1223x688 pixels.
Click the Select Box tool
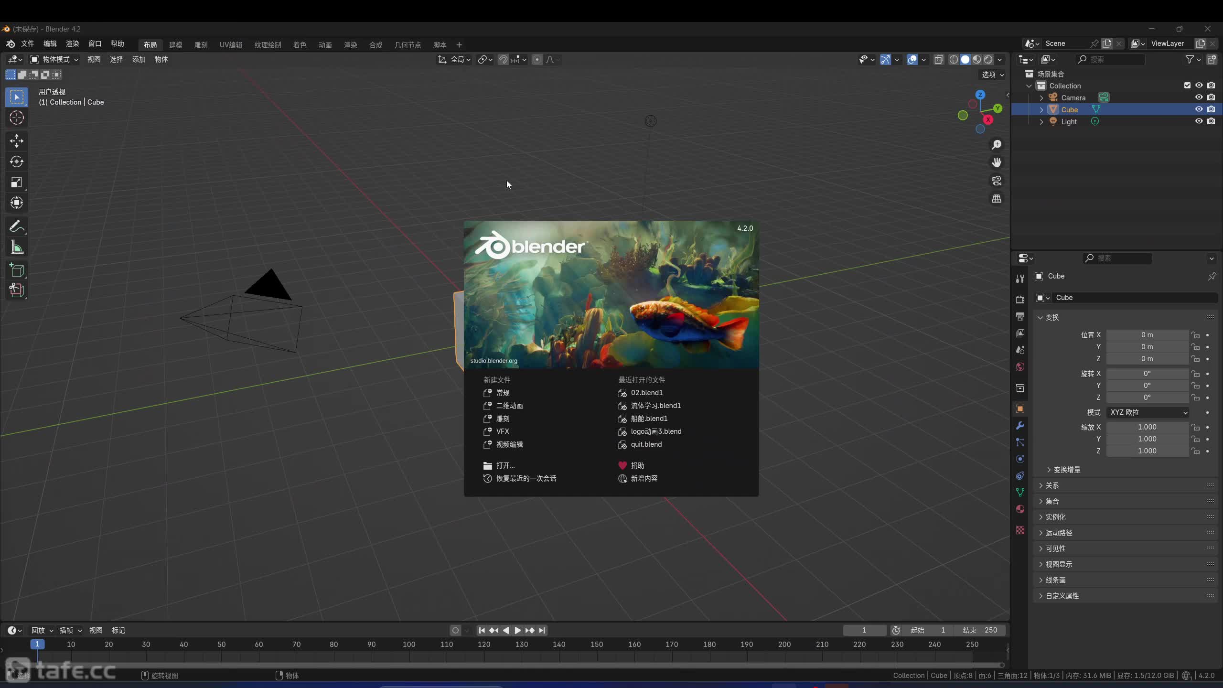coord(17,97)
